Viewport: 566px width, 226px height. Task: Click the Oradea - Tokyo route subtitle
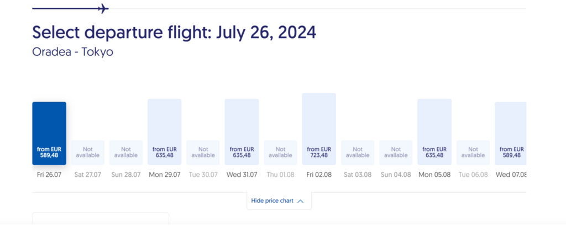tap(72, 52)
